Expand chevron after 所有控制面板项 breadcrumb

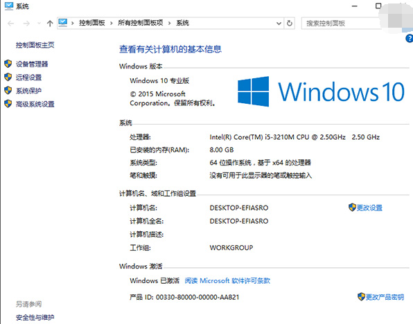(x=169, y=24)
